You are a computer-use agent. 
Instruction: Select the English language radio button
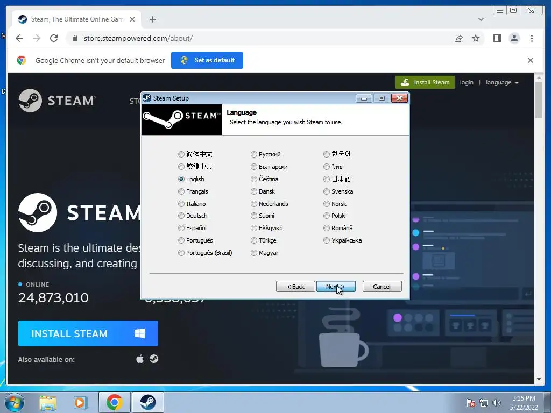click(181, 179)
